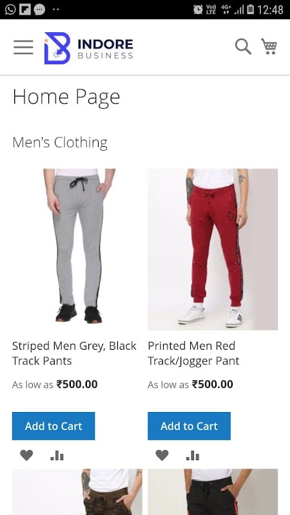This screenshot has width=290, height=515.
Task: Tap the Indore Business logo
Action: click(89, 48)
